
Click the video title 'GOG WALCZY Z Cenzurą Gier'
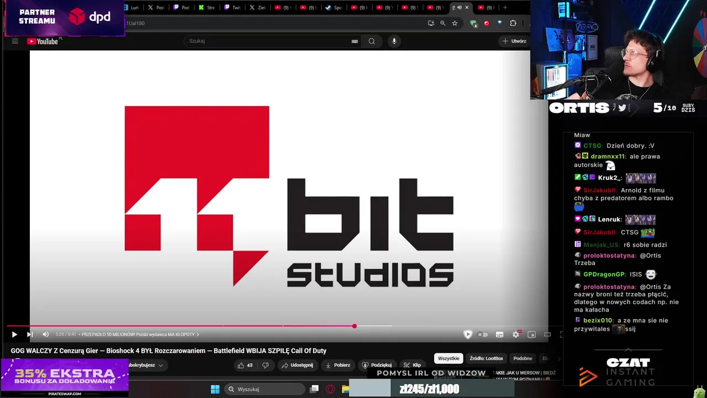pos(168,350)
